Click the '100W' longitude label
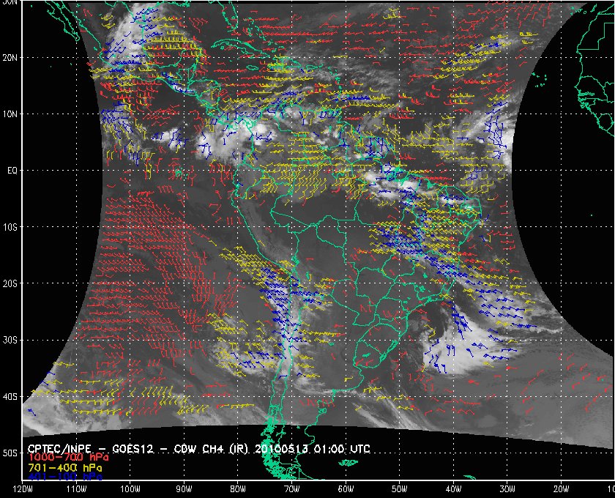 pos(130,489)
